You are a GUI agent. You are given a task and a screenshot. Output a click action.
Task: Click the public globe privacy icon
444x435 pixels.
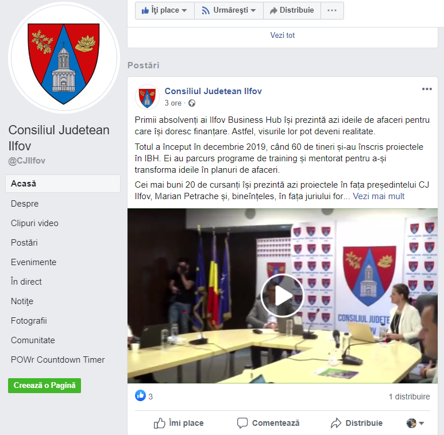coord(192,103)
